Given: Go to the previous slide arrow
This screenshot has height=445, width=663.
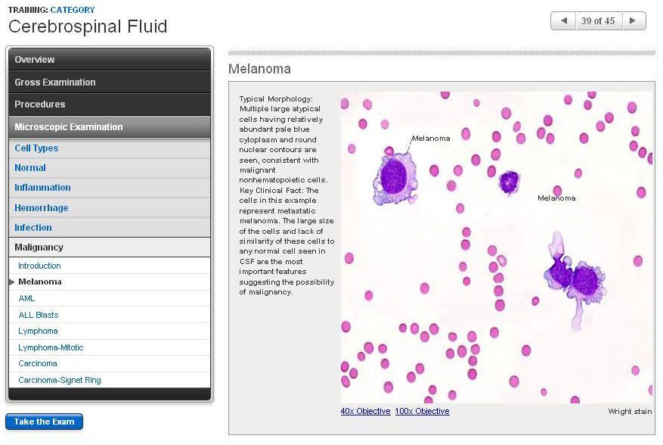Looking at the screenshot, I should pos(562,21).
